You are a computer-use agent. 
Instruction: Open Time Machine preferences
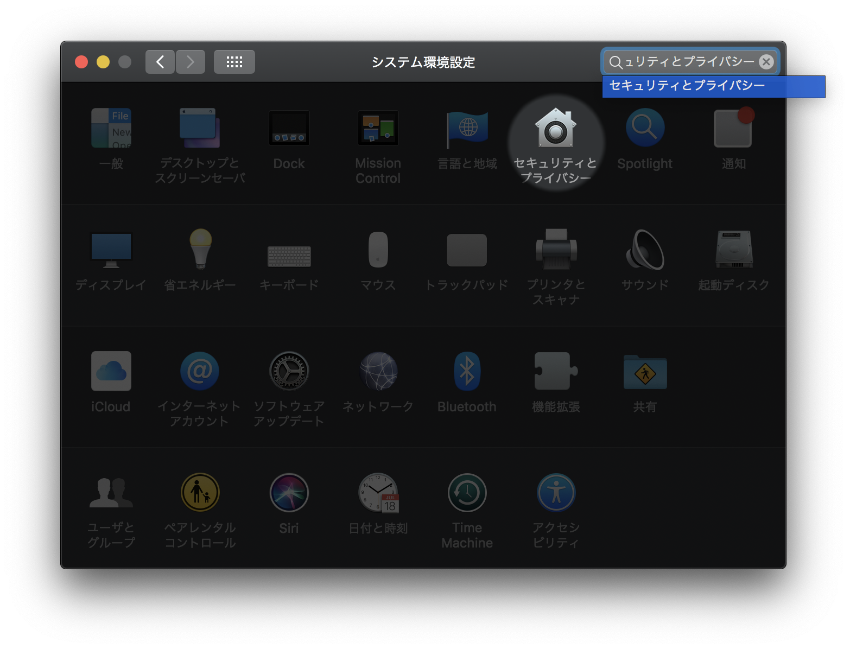click(467, 493)
